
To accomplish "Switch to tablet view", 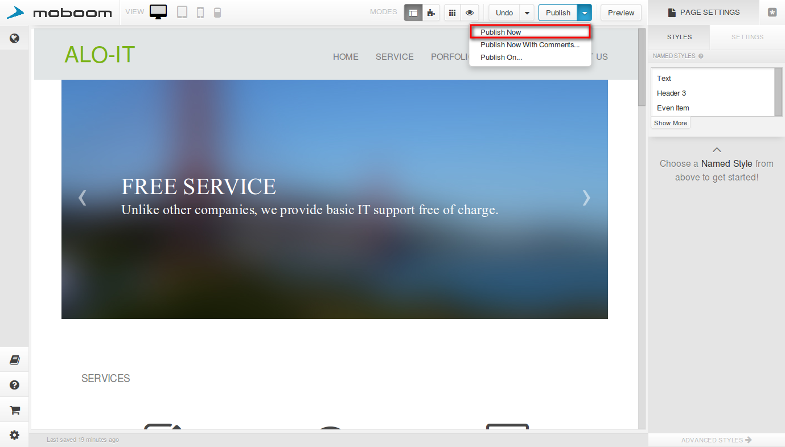I will [x=182, y=13].
